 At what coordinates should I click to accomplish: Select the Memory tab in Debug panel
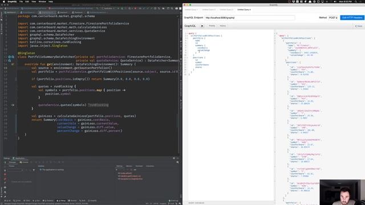pos(129,166)
